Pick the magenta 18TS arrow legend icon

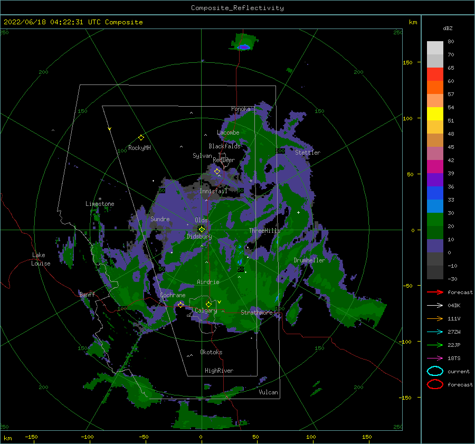435,358
